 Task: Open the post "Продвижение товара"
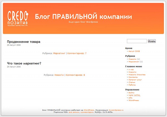tap(24, 42)
